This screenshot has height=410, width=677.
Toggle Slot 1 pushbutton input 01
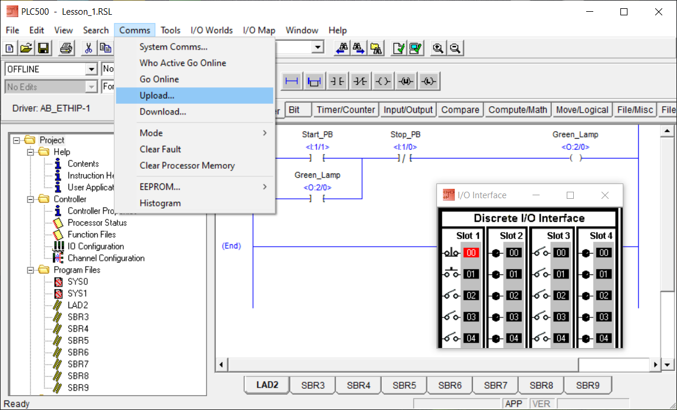coord(452,274)
